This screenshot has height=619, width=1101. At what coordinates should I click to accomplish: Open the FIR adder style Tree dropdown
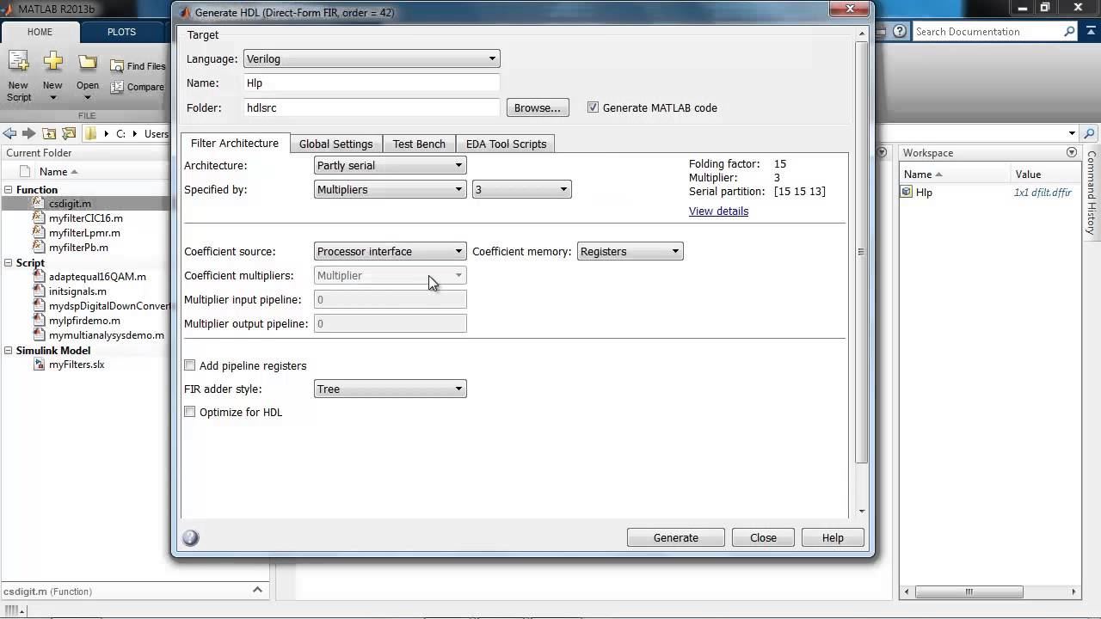point(391,389)
